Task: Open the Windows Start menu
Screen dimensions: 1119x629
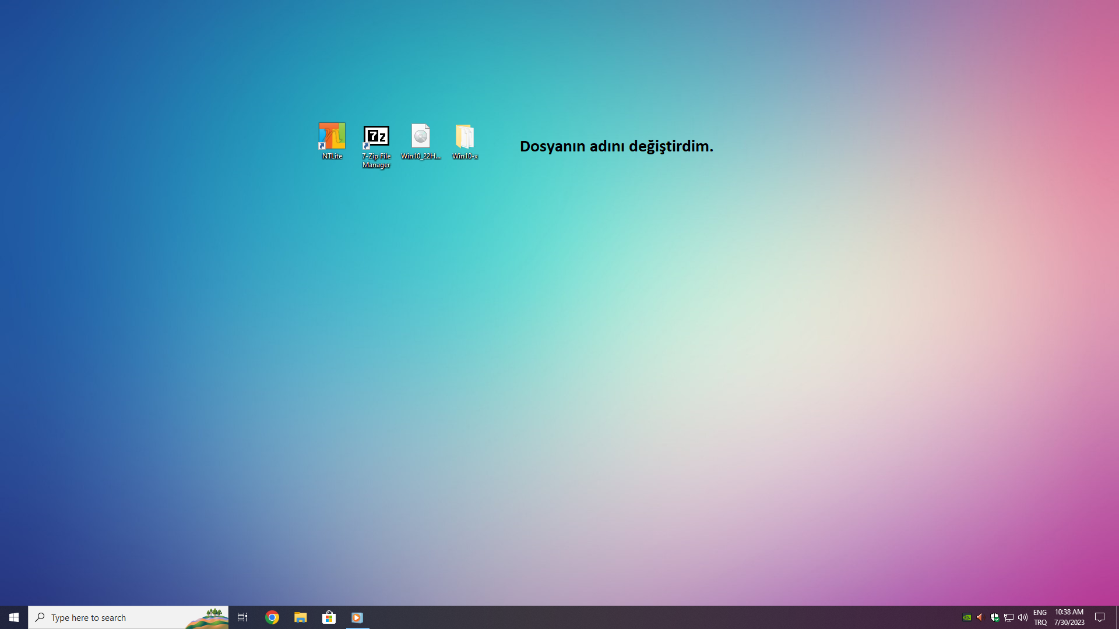Action: pos(14,617)
